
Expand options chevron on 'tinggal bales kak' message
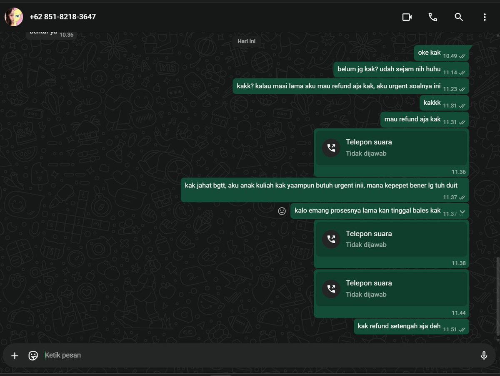[462, 212]
